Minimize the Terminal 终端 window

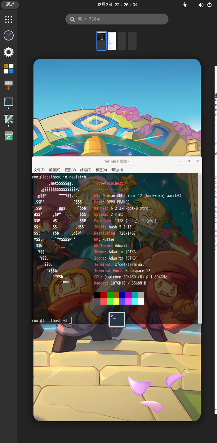point(180,161)
